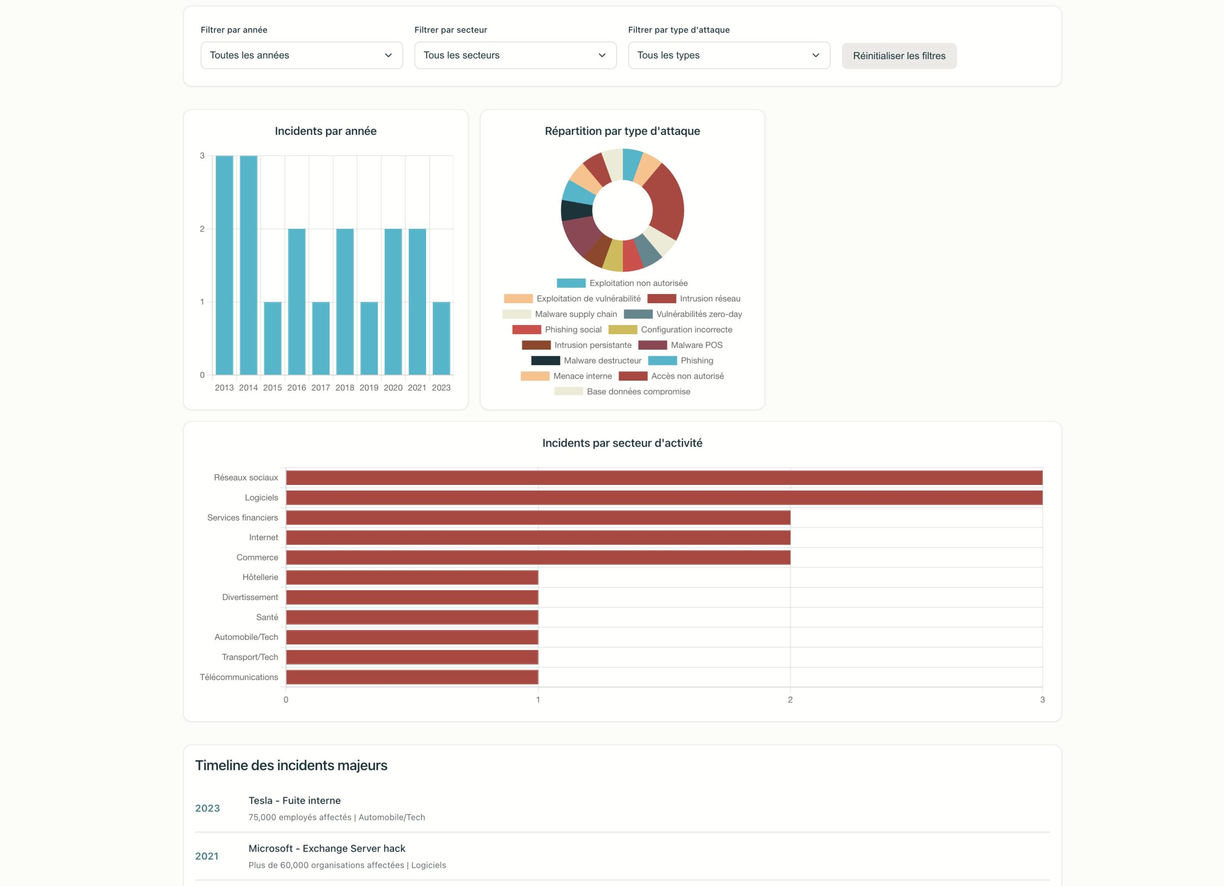Open the Filtrer par année dropdown
Screen dimensions: 1224x886
pyautogui.click(x=302, y=55)
